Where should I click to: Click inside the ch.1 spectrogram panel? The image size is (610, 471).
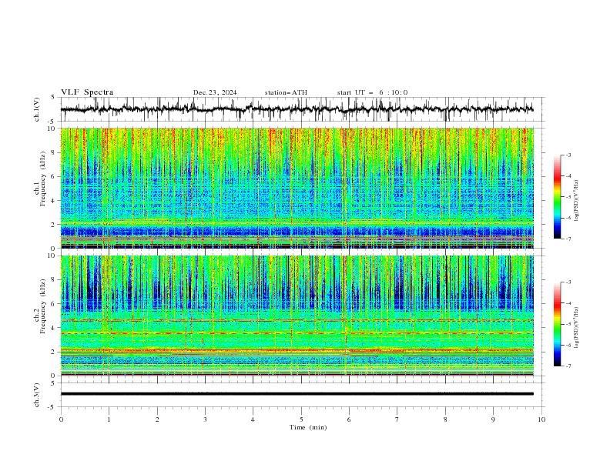[297, 188]
